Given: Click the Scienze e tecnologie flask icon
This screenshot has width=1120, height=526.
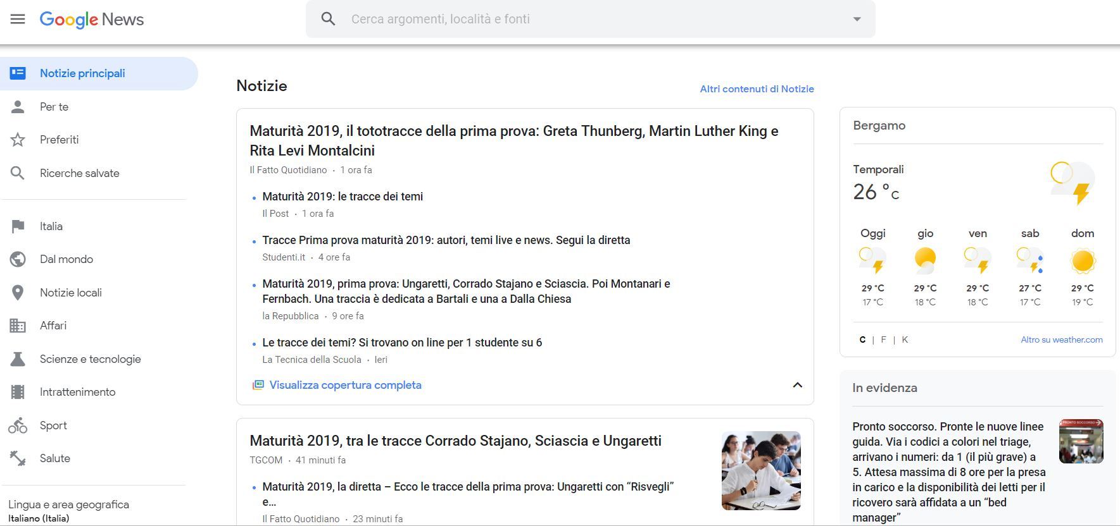Looking at the screenshot, I should (18, 359).
